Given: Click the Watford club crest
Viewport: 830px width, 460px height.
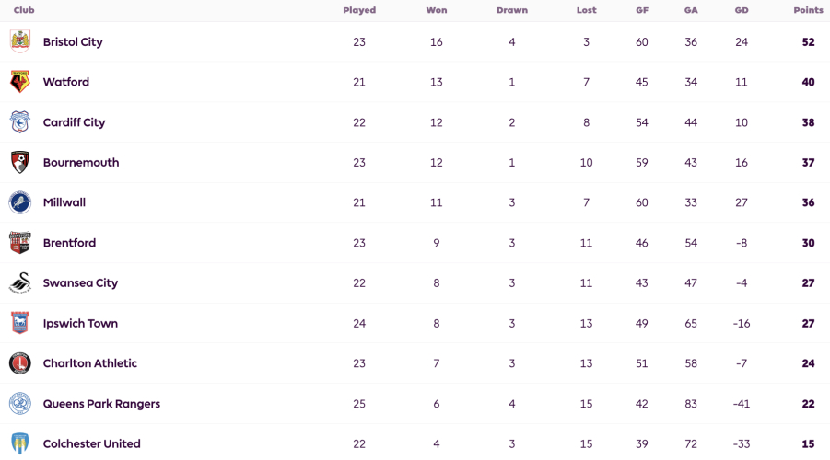Looking at the screenshot, I should click(20, 82).
